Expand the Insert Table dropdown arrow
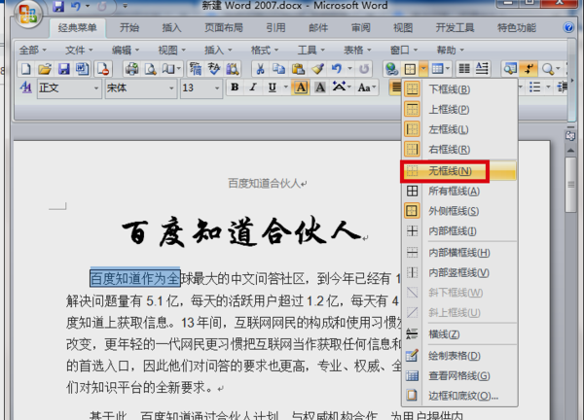Image resolution: width=584 pixels, height=420 pixels. (x=448, y=69)
